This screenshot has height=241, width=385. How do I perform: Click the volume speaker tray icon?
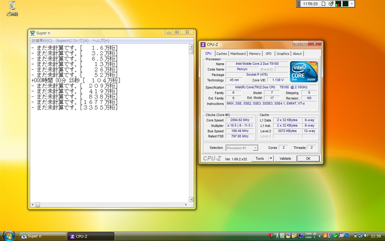366,236
